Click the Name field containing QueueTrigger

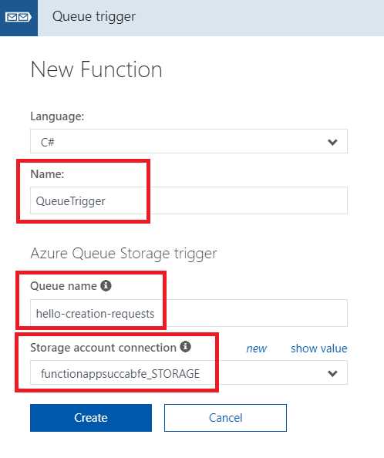point(189,200)
